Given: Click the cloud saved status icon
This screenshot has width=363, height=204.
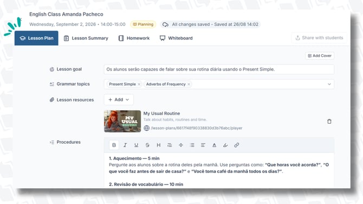Looking at the screenshot, I should (165, 24).
